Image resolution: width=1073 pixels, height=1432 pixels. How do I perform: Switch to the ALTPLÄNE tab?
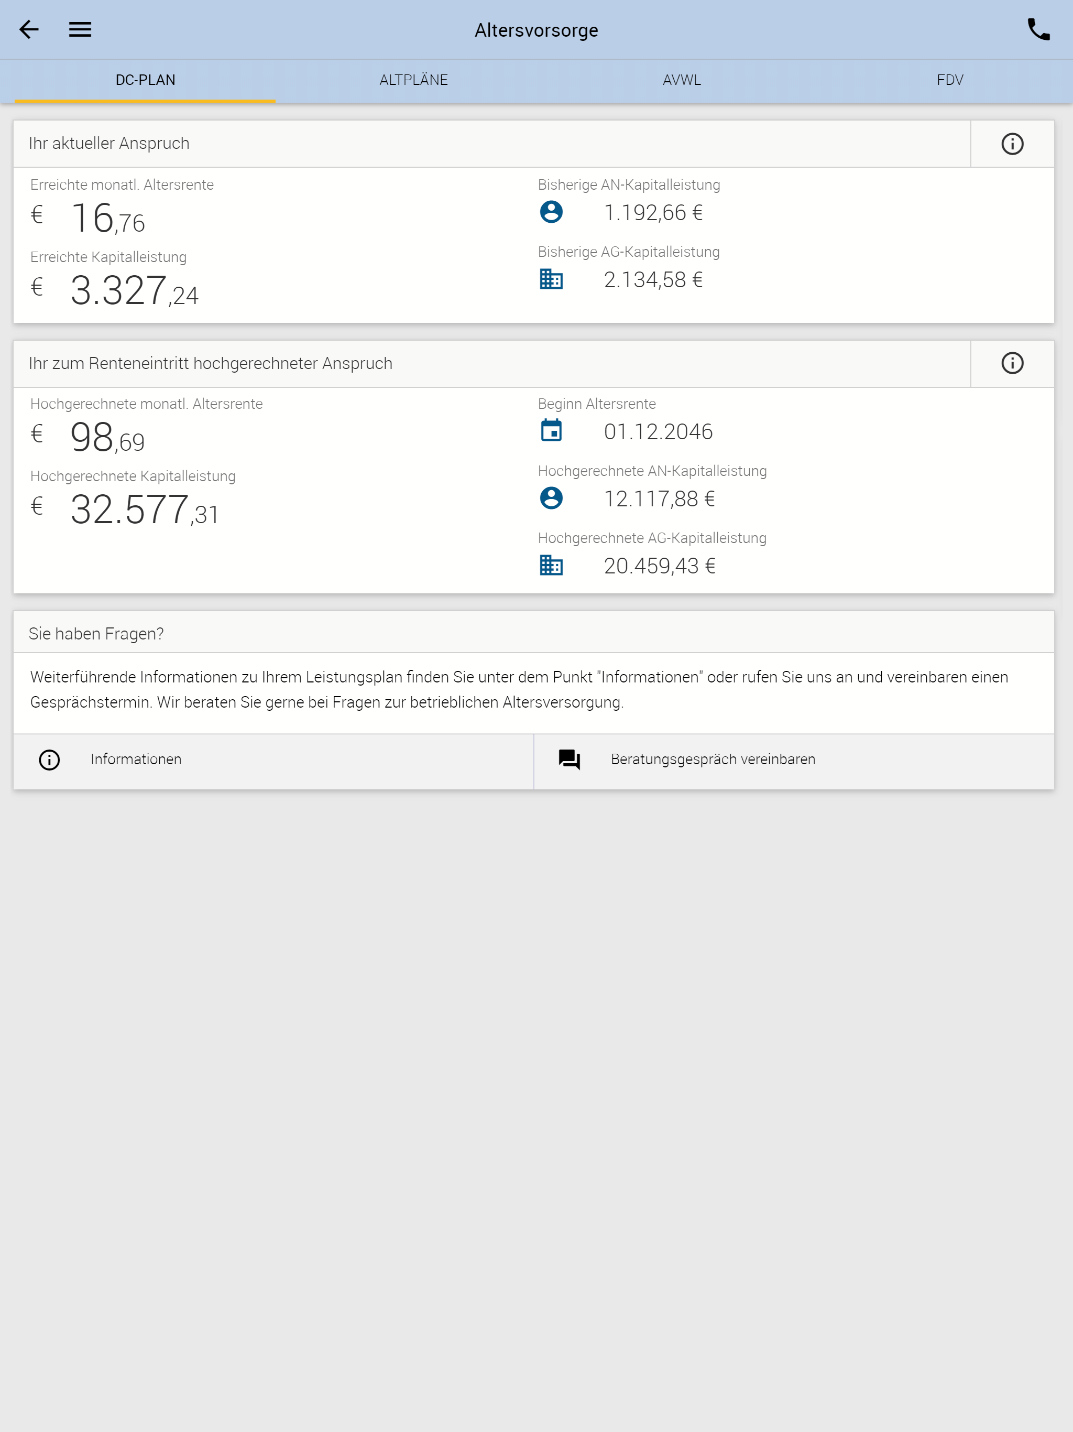[413, 80]
